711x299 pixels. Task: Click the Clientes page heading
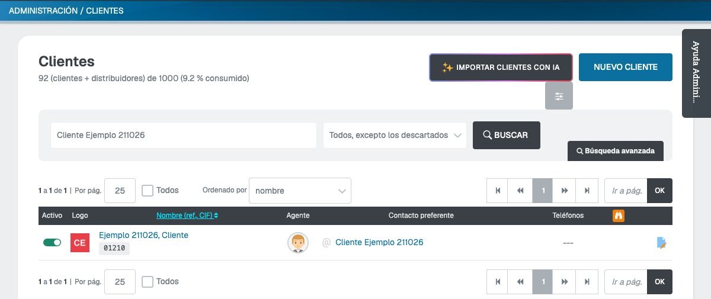[x=66, y=62]
